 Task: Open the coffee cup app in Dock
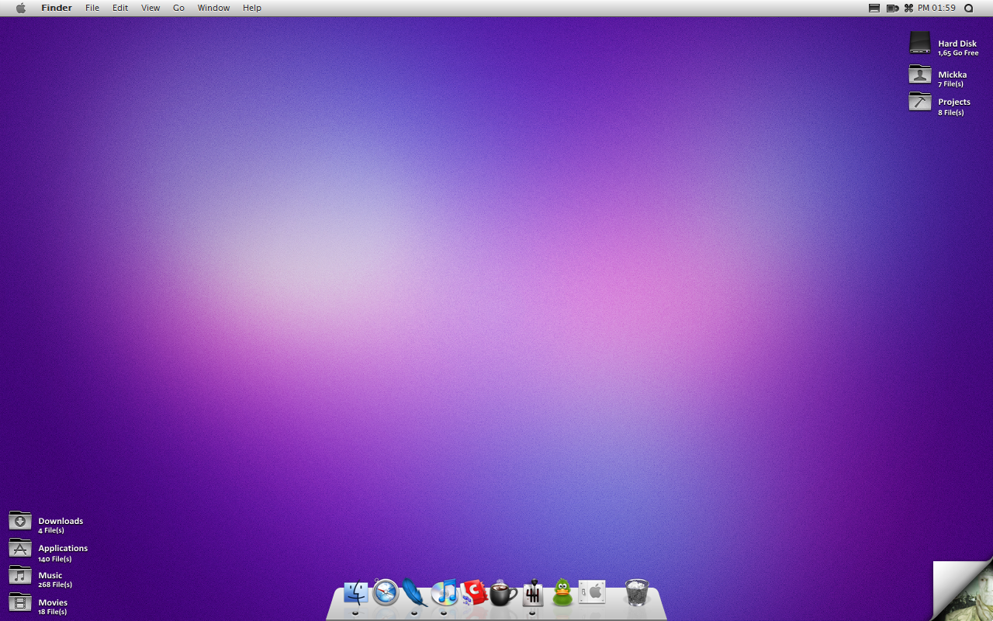tap(503, 593)
